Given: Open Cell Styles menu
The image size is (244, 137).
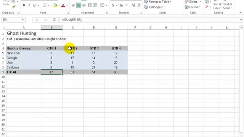Looking at the screenshot, I should [154, 7].
